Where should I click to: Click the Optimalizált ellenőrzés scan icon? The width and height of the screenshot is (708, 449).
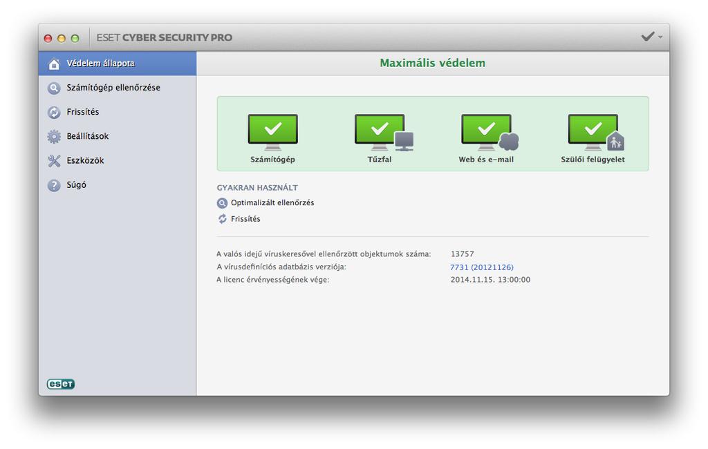click(222, 203)
